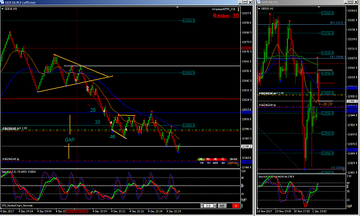360x216 pixels.
Task: Click the red Renko: 30 label
Action: 226,16
